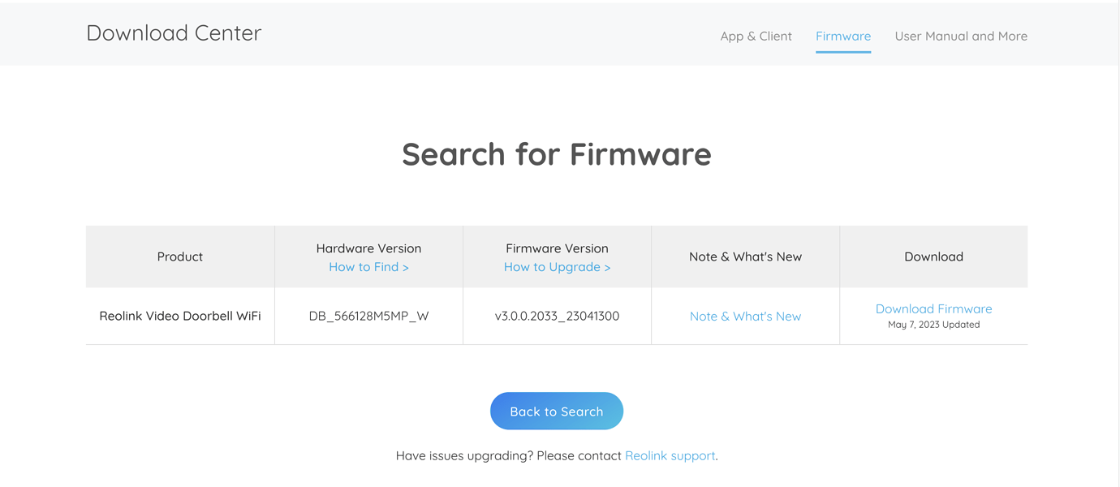Select hardware version DB_566128M5MP_W
1120x487 pixels.
point(368,317)
